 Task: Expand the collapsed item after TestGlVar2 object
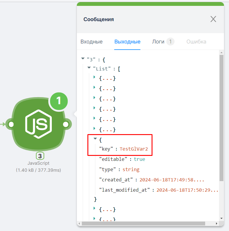point(94,208)
